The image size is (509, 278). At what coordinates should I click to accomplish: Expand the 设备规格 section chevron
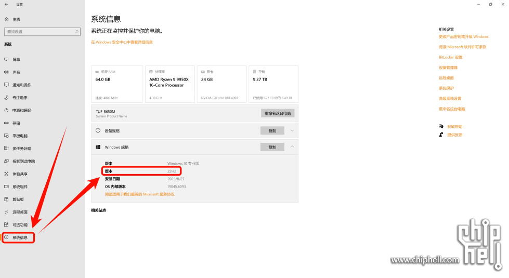click(292, 131)
